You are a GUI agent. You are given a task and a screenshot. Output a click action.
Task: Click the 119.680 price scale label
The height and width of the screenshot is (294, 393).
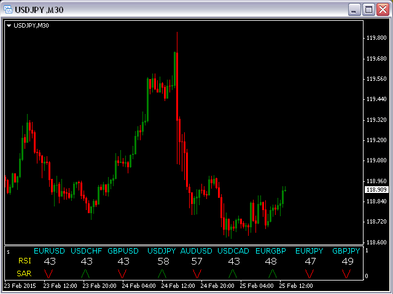click(x=376, y=59)
